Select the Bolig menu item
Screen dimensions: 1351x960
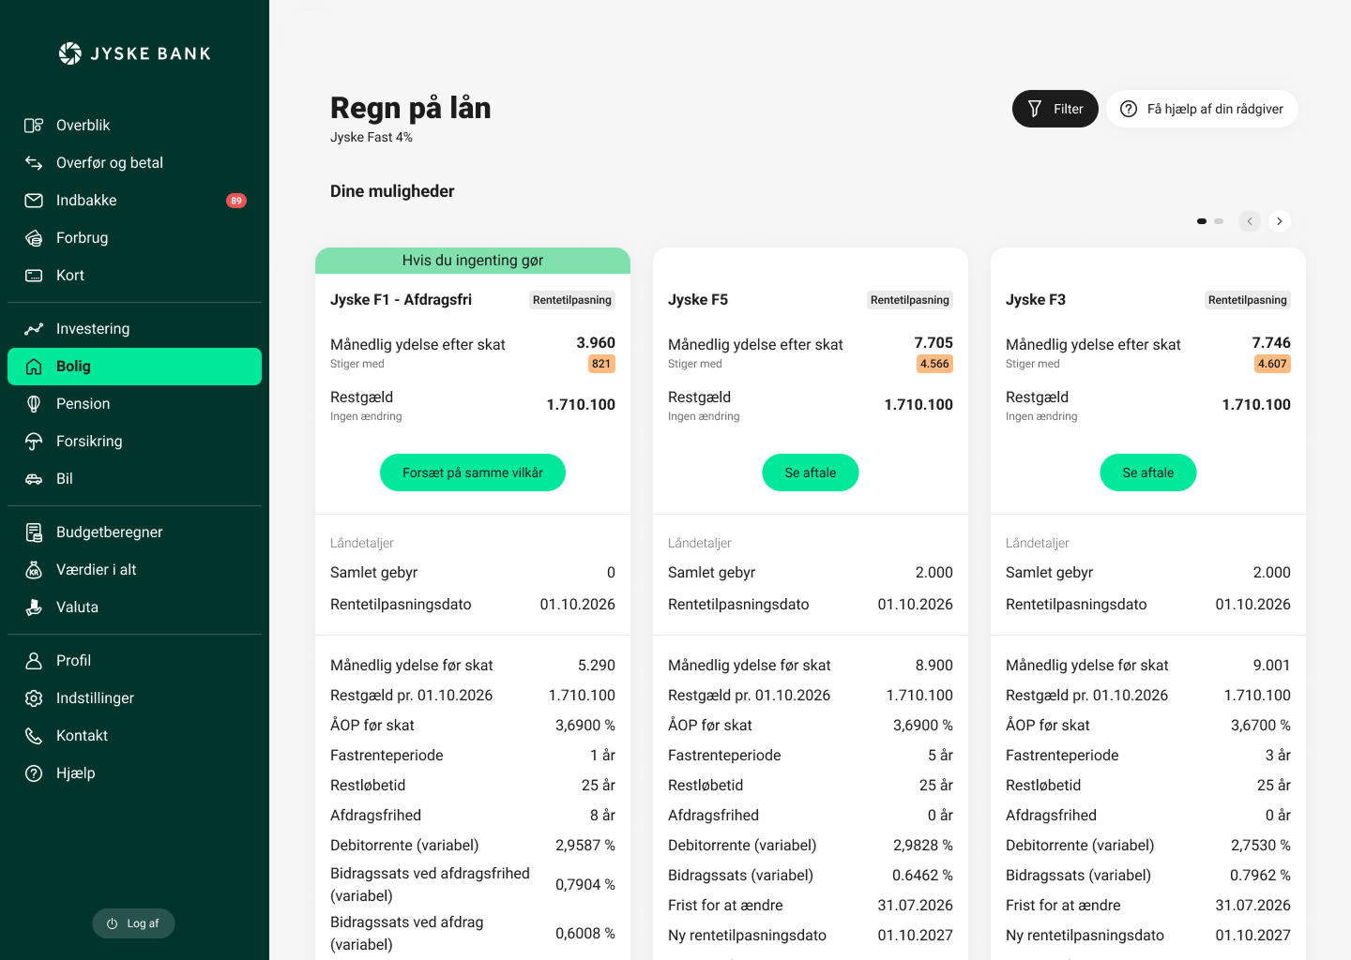click(x=134, y=367)
